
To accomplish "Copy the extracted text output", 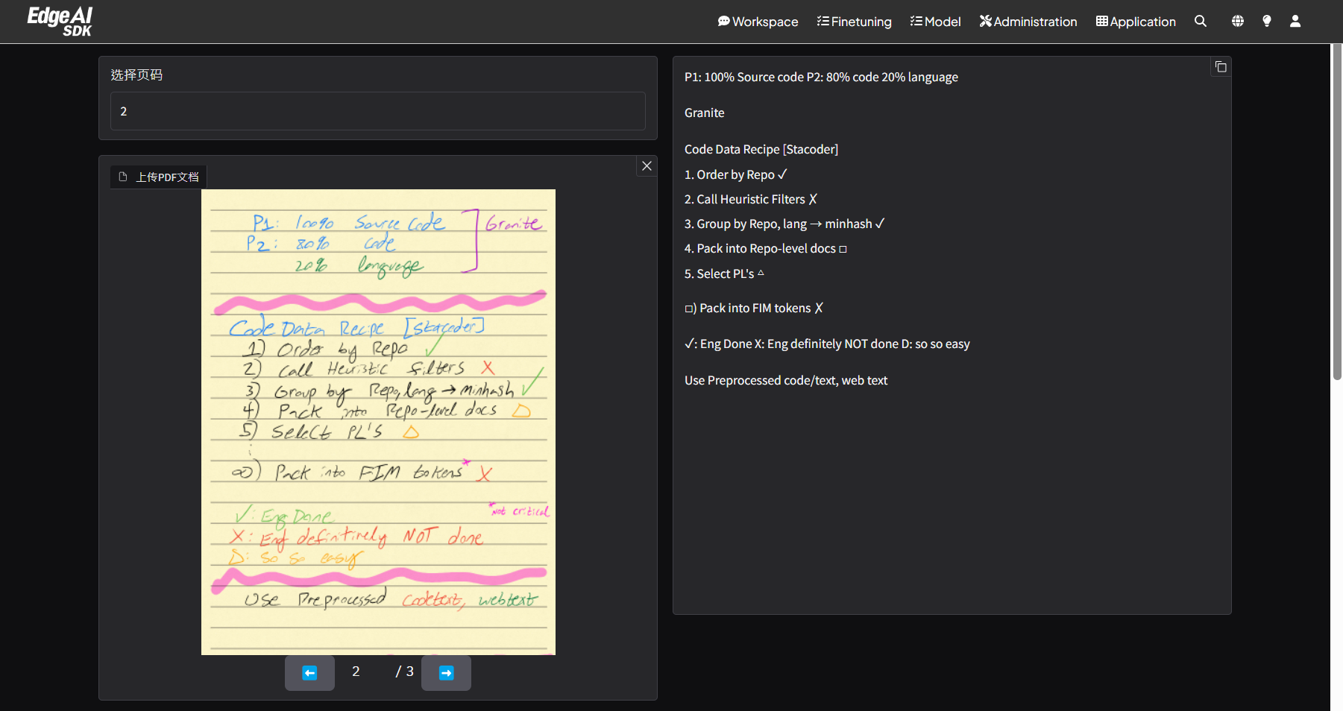I will (1221, 67).
